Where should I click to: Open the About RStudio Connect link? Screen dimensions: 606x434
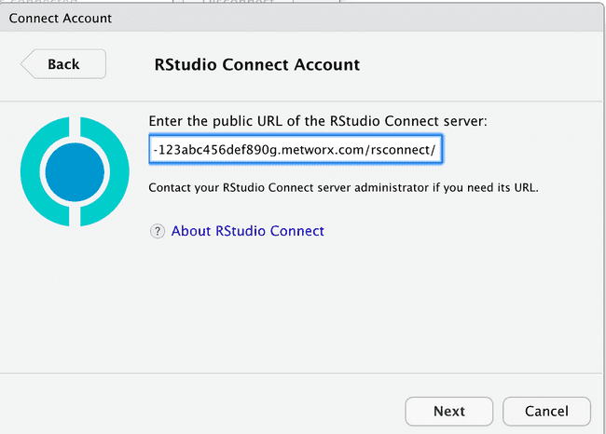(x=248, y=231)
